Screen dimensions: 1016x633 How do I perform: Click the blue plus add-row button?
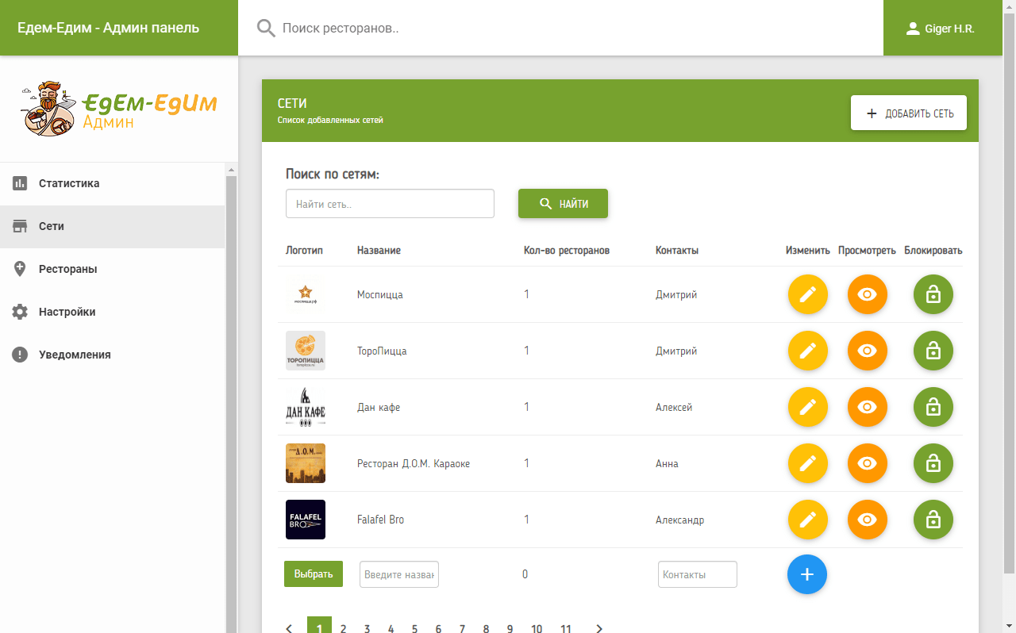807,574
